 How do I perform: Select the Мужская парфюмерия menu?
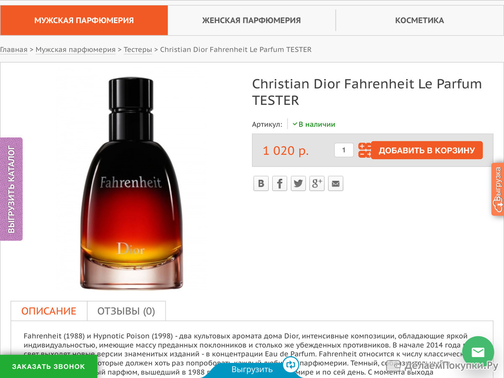click(x=84, y=20)
